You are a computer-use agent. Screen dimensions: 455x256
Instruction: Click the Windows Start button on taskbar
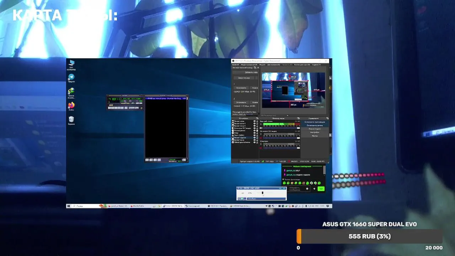pos(68,206)
